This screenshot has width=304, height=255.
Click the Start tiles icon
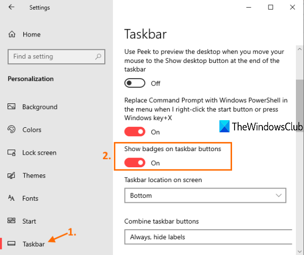pyautogui.click(x=12, y=221)
